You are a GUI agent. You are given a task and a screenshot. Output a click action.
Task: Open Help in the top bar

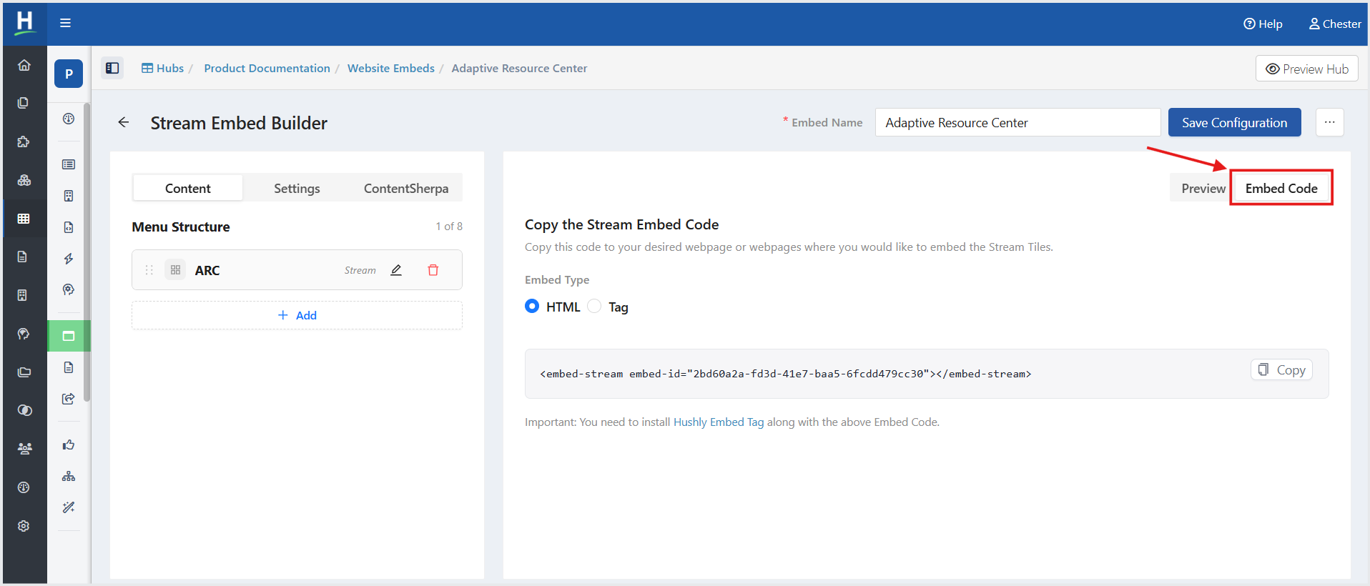pyautogui.click(x=1263, y=24)
